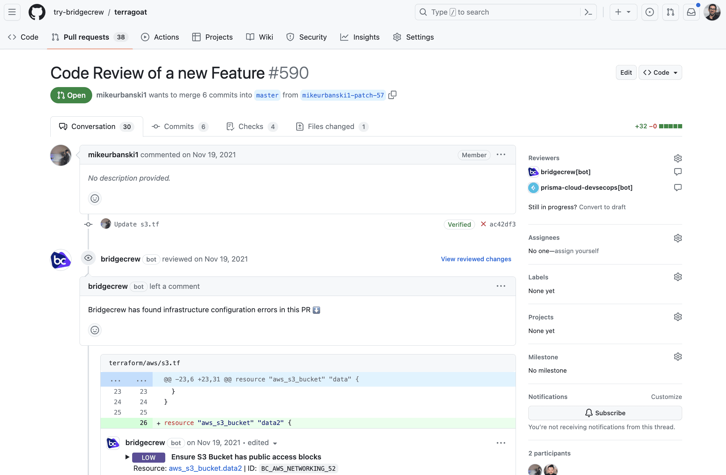Subscribe to thread notifications

(605, 413)
